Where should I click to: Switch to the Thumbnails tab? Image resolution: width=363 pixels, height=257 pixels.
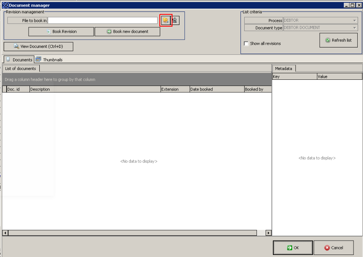point(49,60)
